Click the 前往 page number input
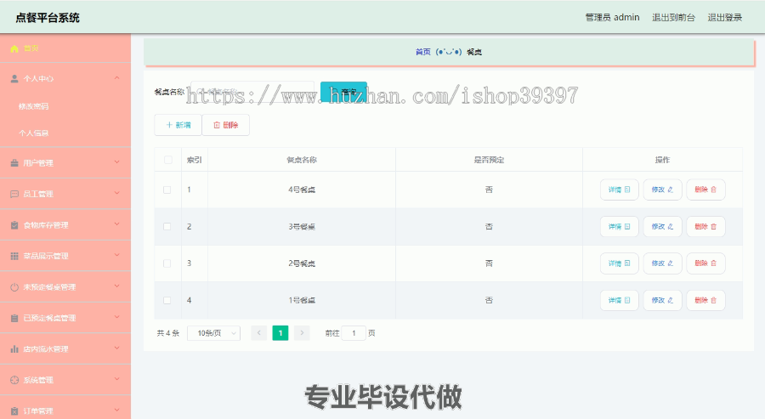The width and height of the screenshot is (765, 419). tap(354, 333)
